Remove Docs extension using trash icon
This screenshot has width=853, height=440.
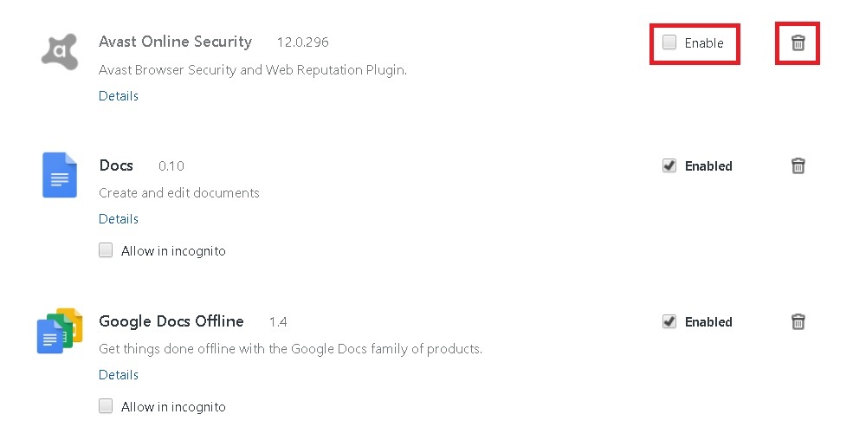(x=798, y=165)
